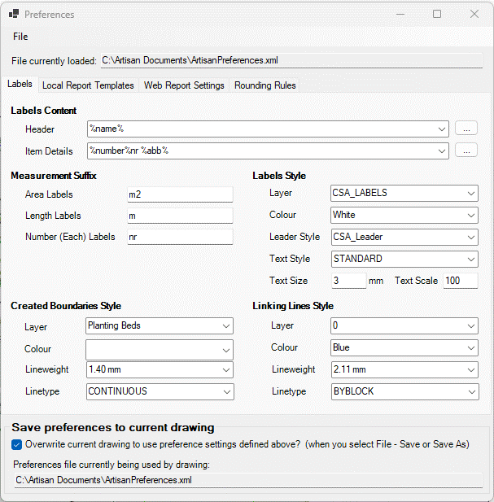Click the Text Size input field
Viewport: 494px width, 502px height.
coord(348,281)
